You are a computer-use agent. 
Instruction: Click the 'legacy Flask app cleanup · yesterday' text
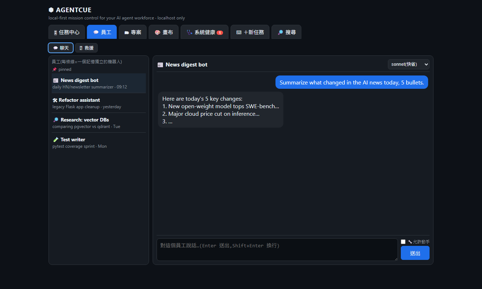87,107
